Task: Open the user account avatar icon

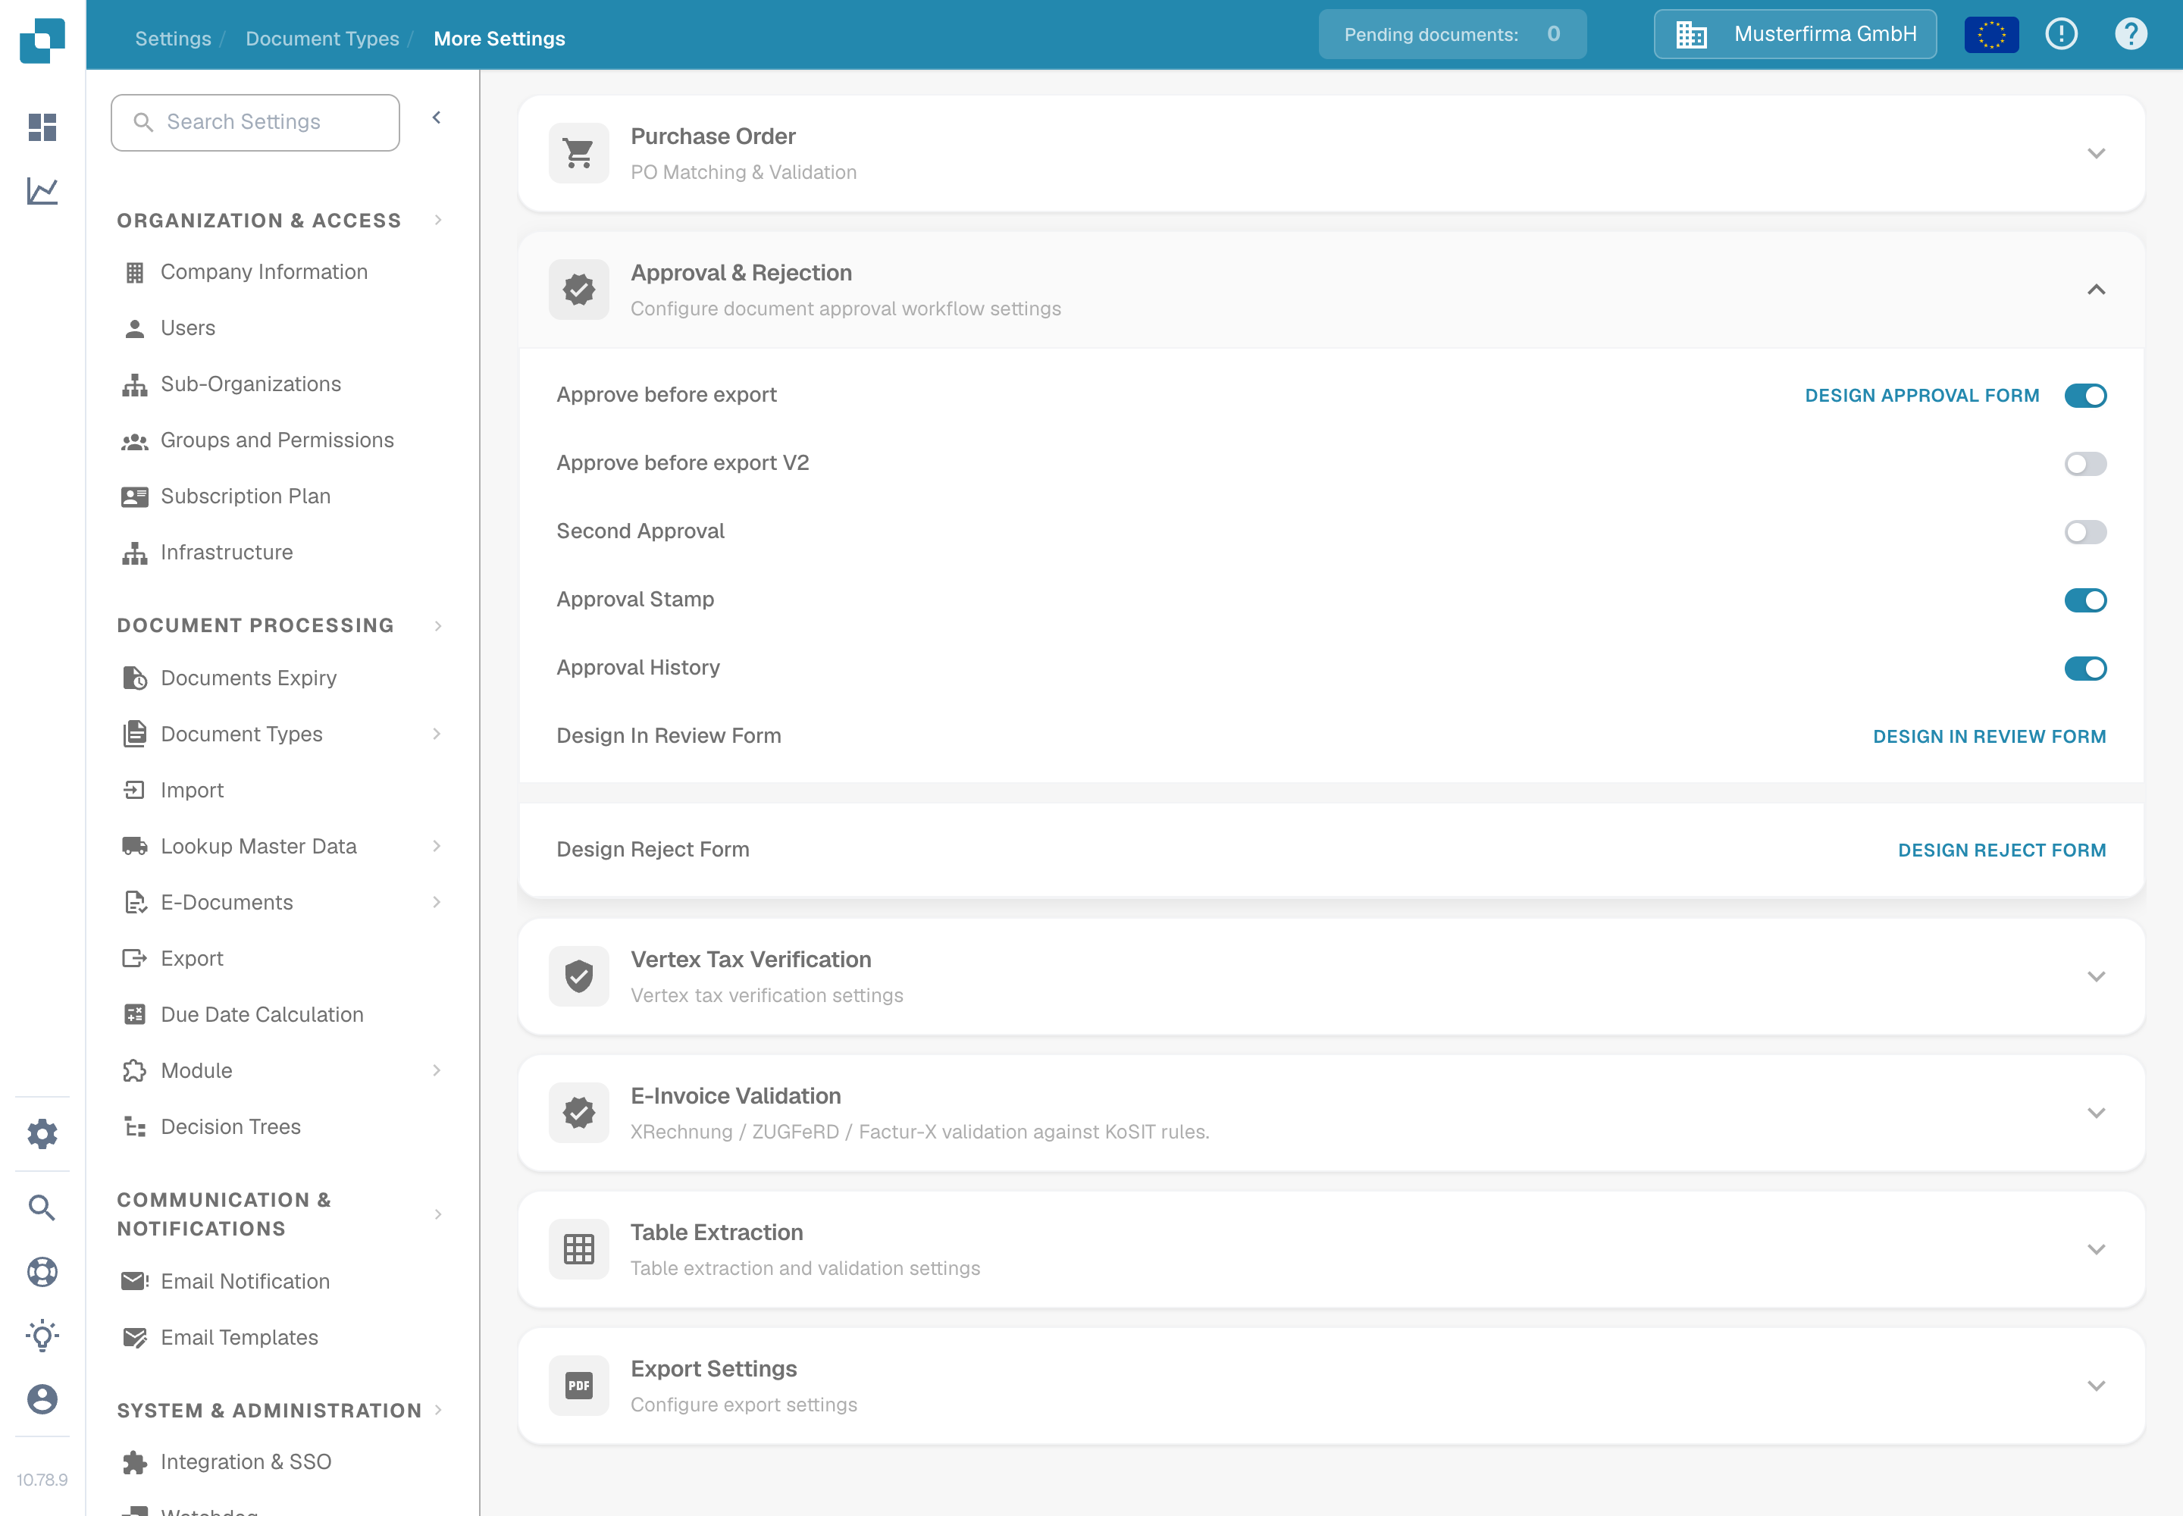Action: tap(42, 1399)
